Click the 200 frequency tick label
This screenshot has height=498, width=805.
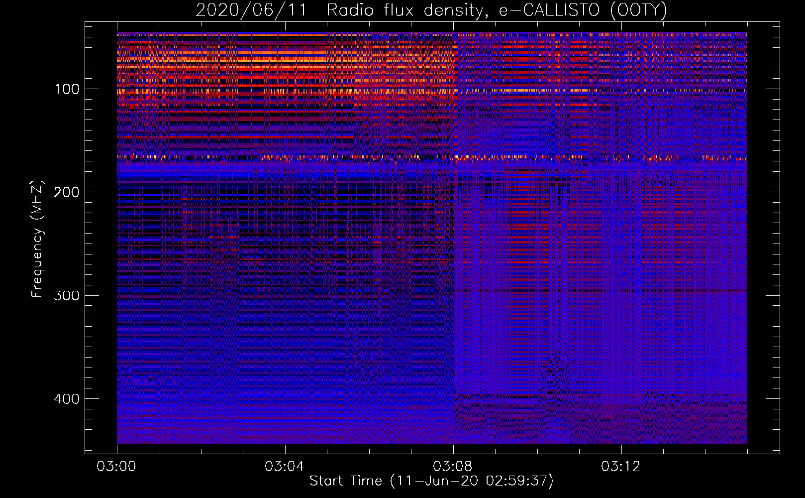coord(67,192)
